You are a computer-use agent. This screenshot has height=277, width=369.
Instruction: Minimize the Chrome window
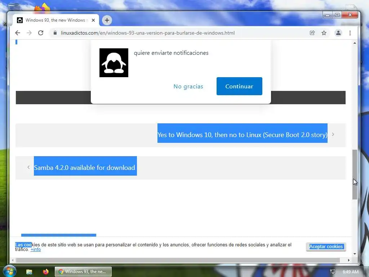click(x=327, y=15)
